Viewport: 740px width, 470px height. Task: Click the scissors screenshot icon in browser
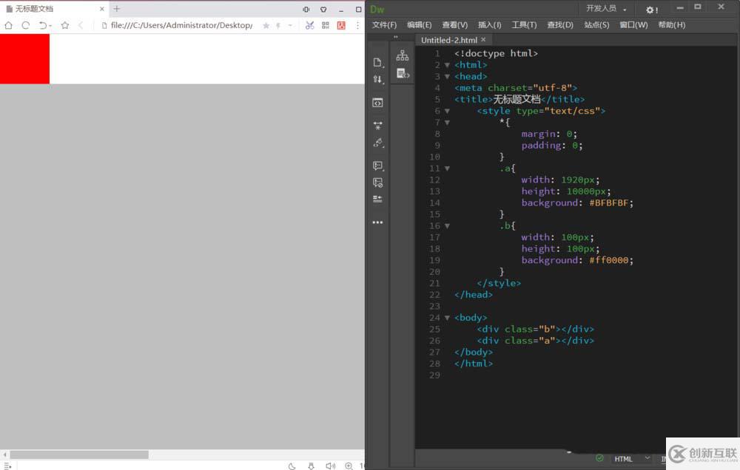click(x=309, y=25)
